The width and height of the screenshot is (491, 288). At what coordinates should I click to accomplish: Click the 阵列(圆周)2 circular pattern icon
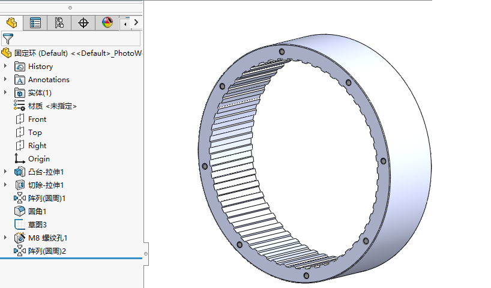[x=19, y=251]
